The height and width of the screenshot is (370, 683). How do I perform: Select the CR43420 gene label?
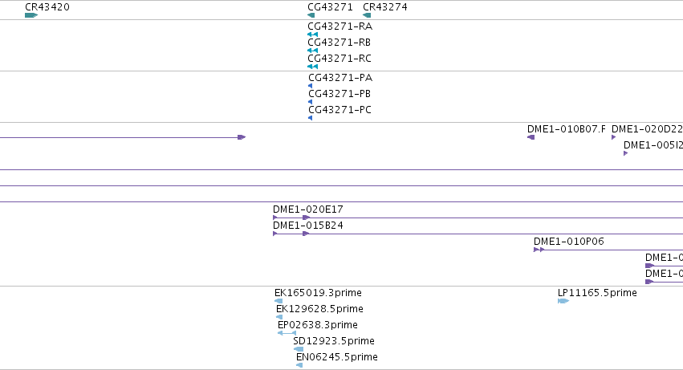coord(47,7)
